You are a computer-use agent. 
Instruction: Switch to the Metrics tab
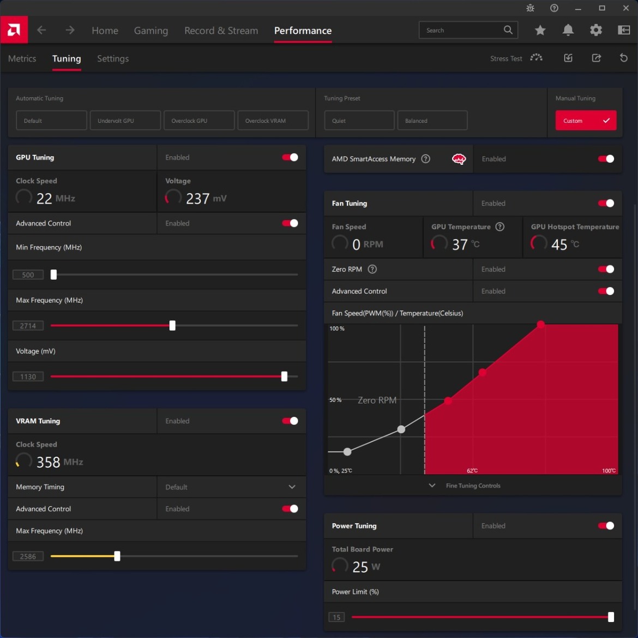(22, 58)
